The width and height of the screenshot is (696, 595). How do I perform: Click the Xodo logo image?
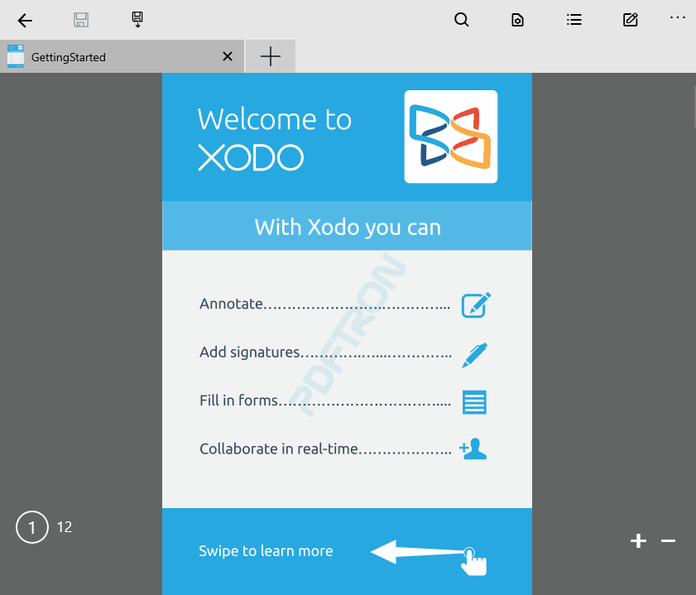coord(450,137)
